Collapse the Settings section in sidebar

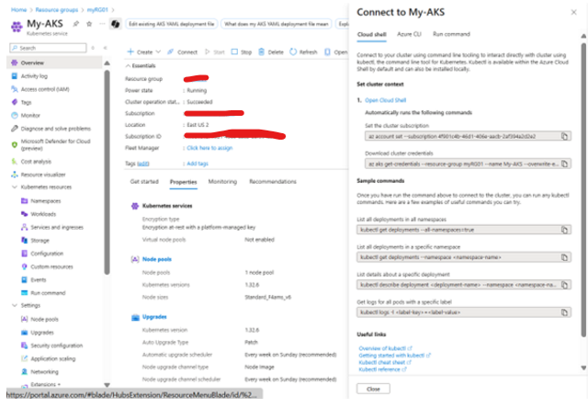point(15,305)
